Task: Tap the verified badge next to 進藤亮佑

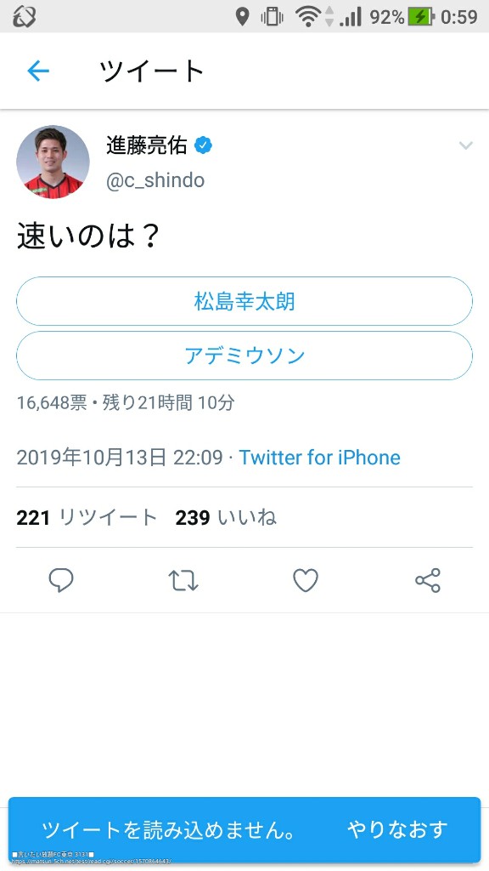Action: pyautogui.click(x=204, y=145)
